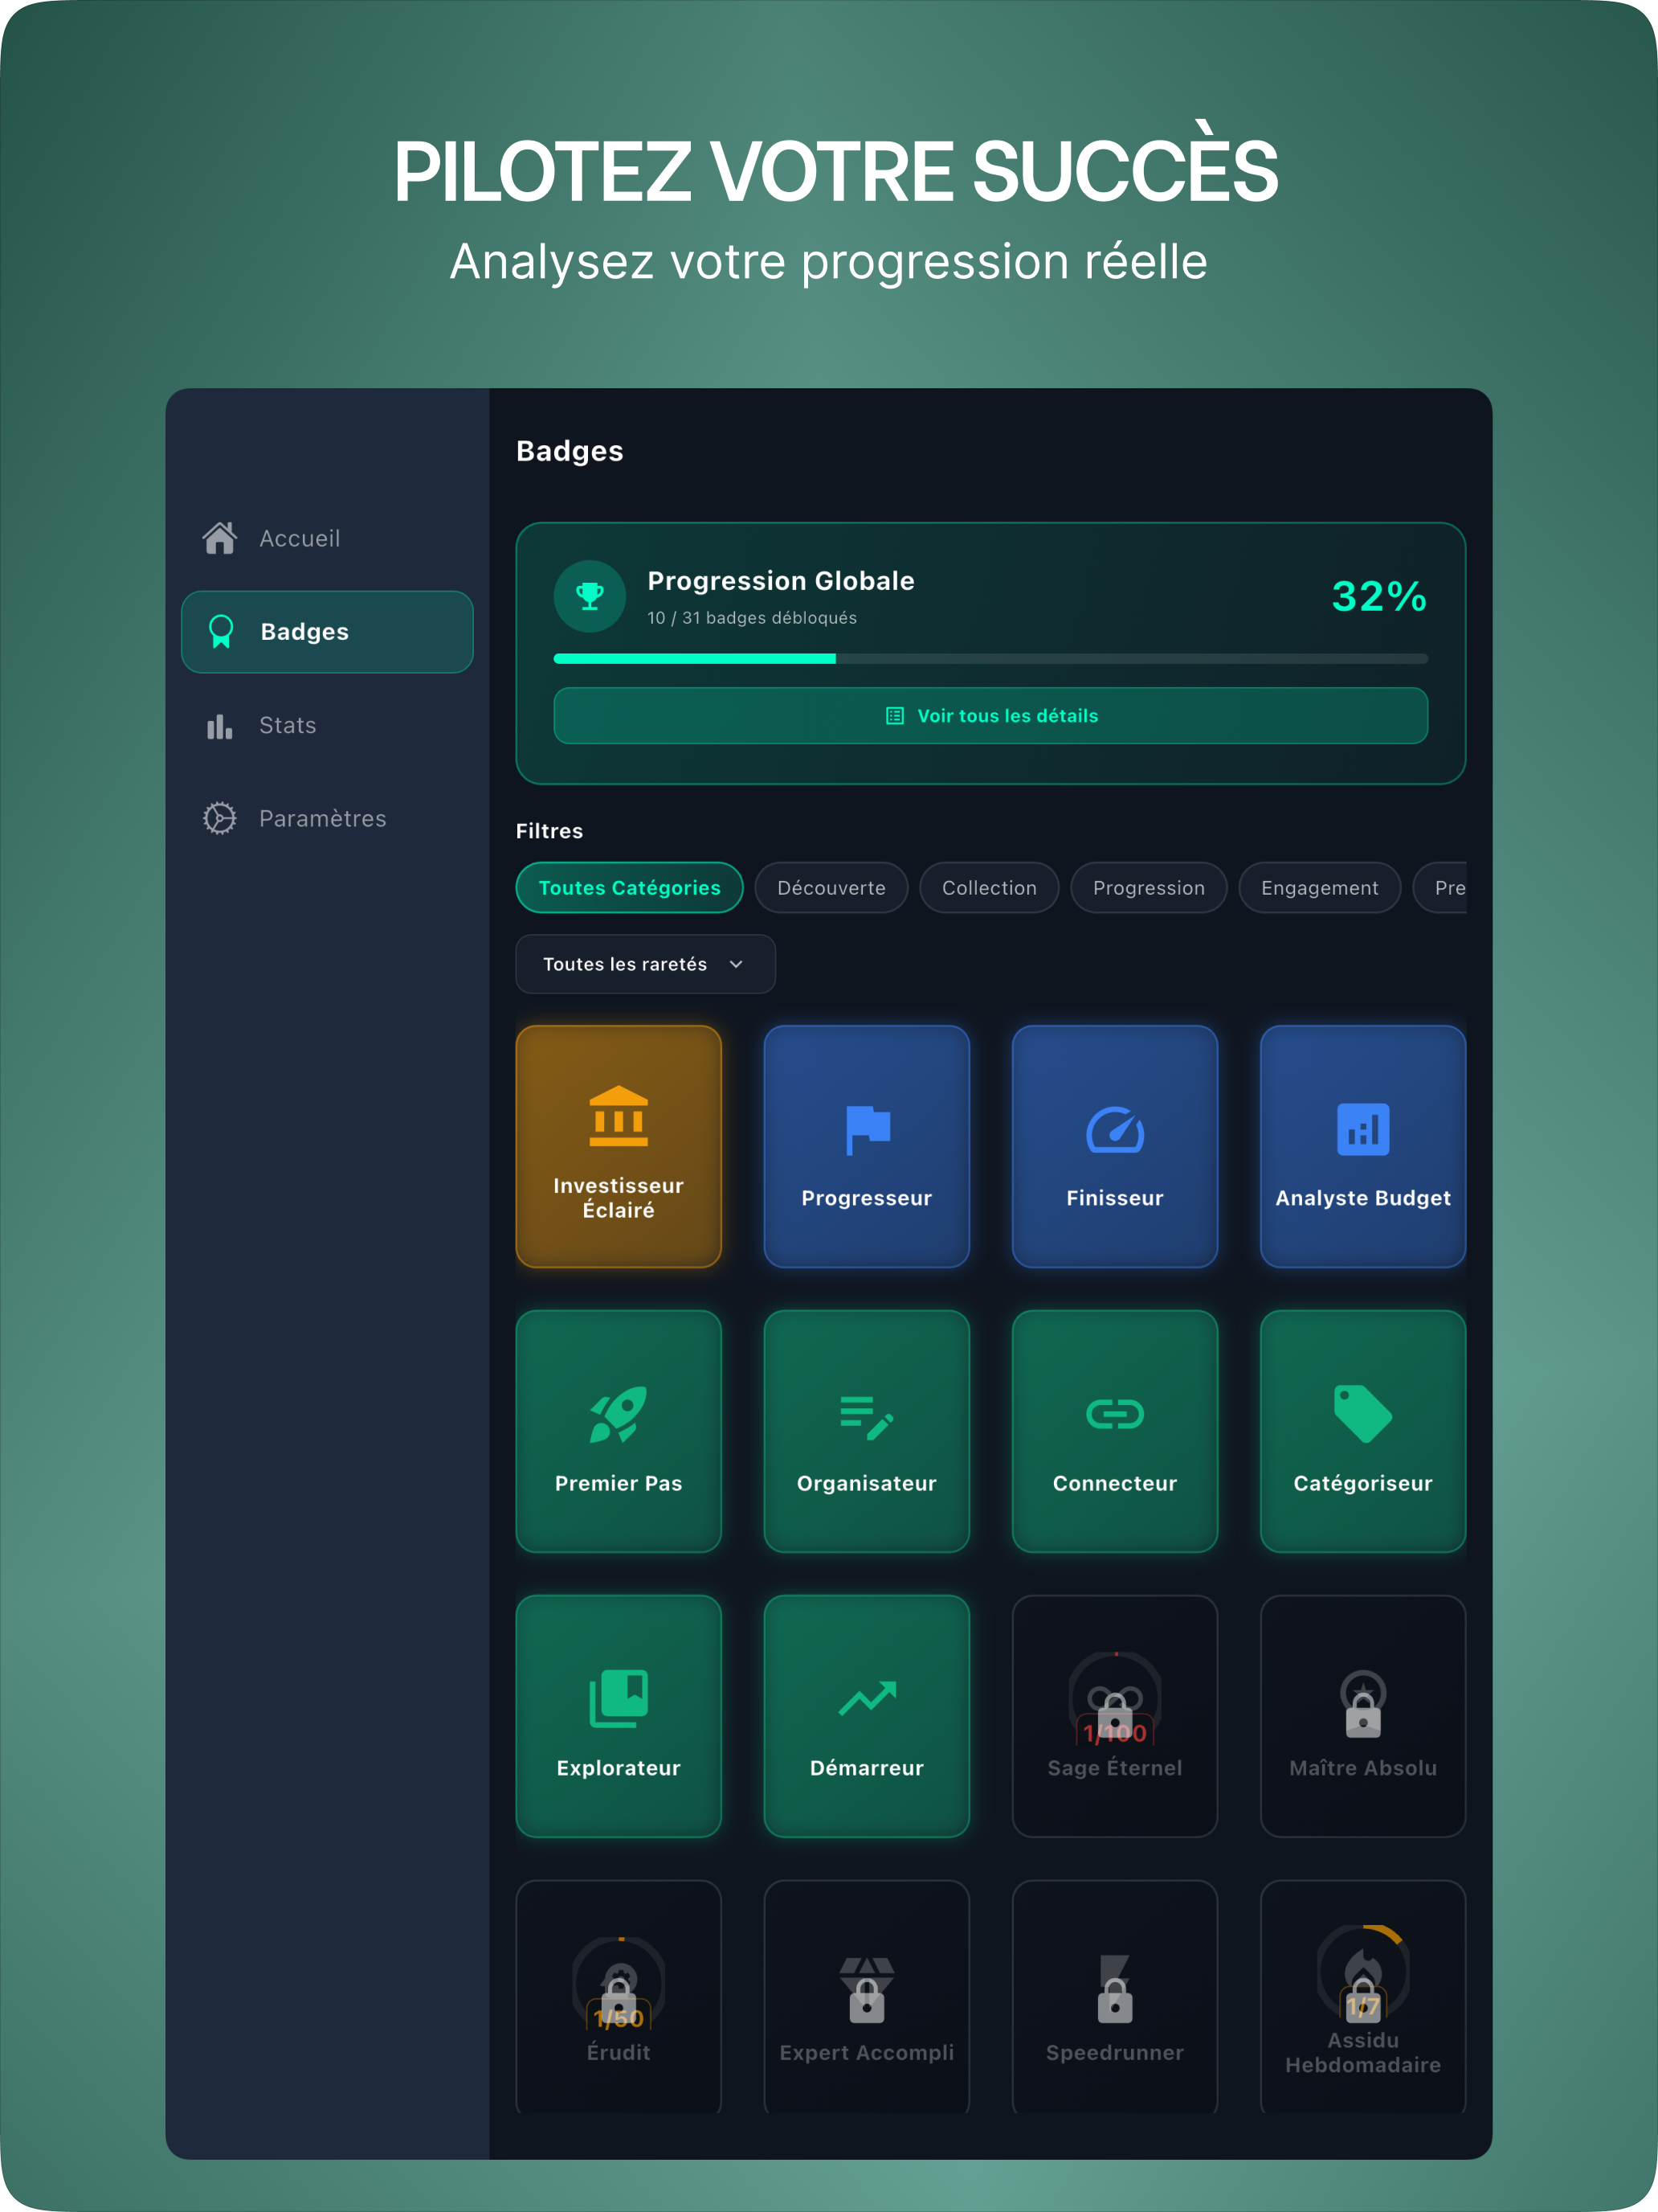Image resolution: width=1658 pixels, height=2212 pixels.
Task: Select the Démarreur trending-up icon
Action: [x=868, y=1699]
